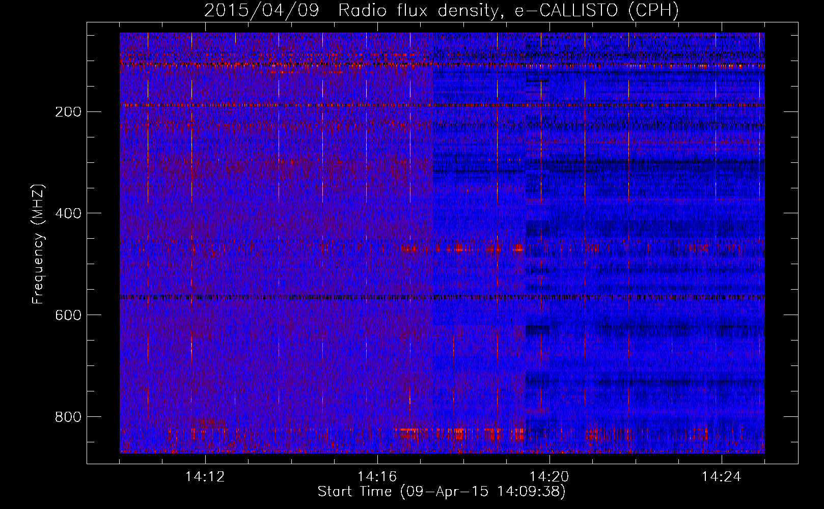Click the 'Start Time (09-Apr-15 14:09:38)' label

442,492
